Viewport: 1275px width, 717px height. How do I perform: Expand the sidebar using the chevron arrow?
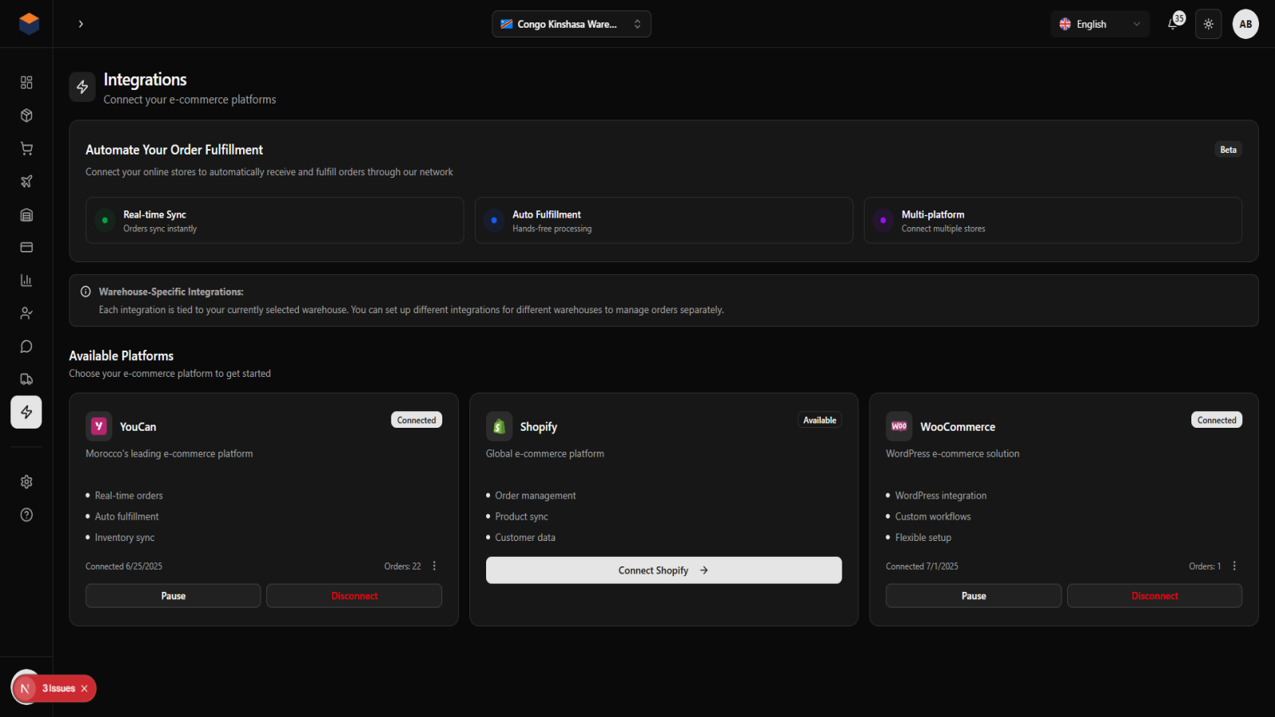pos(80,24)
